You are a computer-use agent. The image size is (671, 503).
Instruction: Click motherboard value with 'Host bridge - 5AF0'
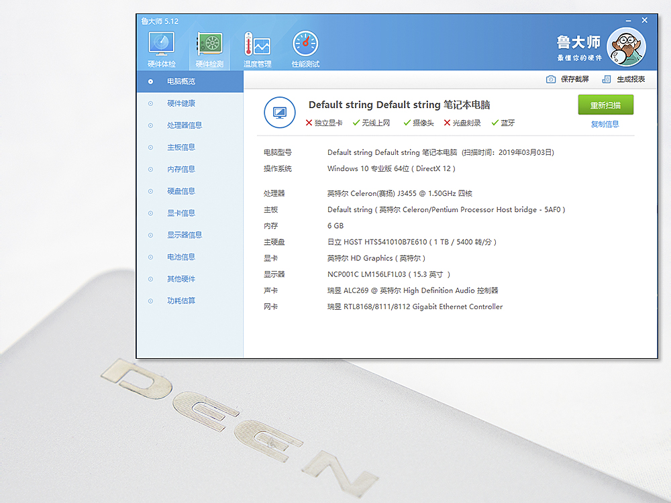point(446,209)
